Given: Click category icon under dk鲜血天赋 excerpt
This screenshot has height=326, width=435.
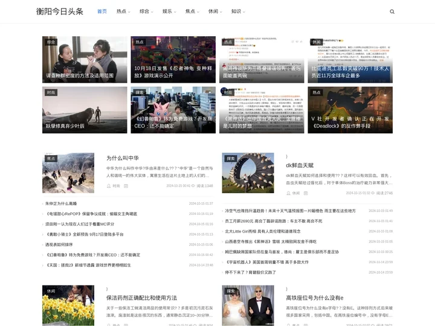Looking at the screenshot, I should pos(306,193).
